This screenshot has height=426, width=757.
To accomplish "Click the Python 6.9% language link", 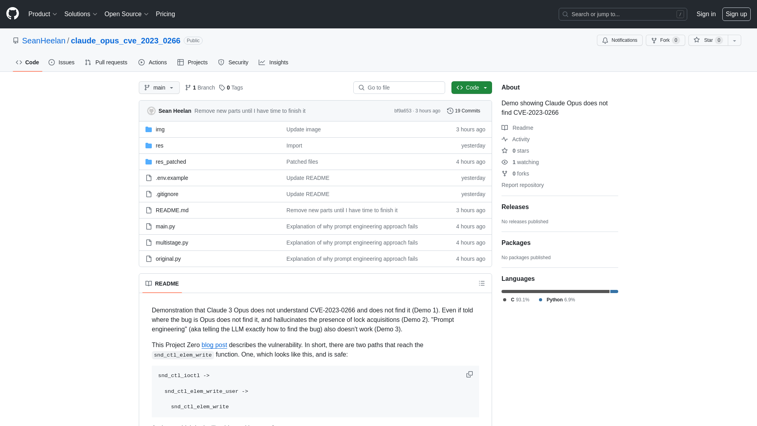I will point(557,300).
